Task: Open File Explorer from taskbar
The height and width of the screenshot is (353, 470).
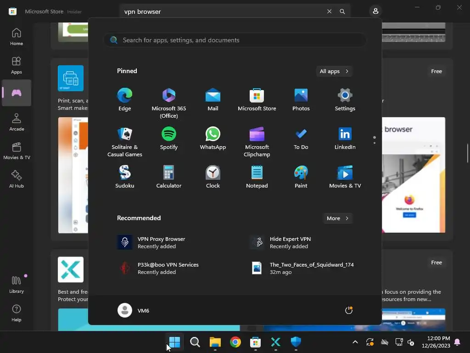Action: [215, 342]
